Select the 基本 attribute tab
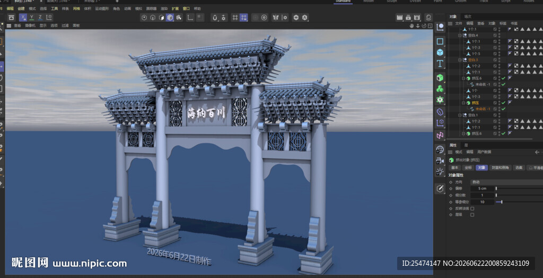Viewport: 543px width, 278px height. coord(454,168)
